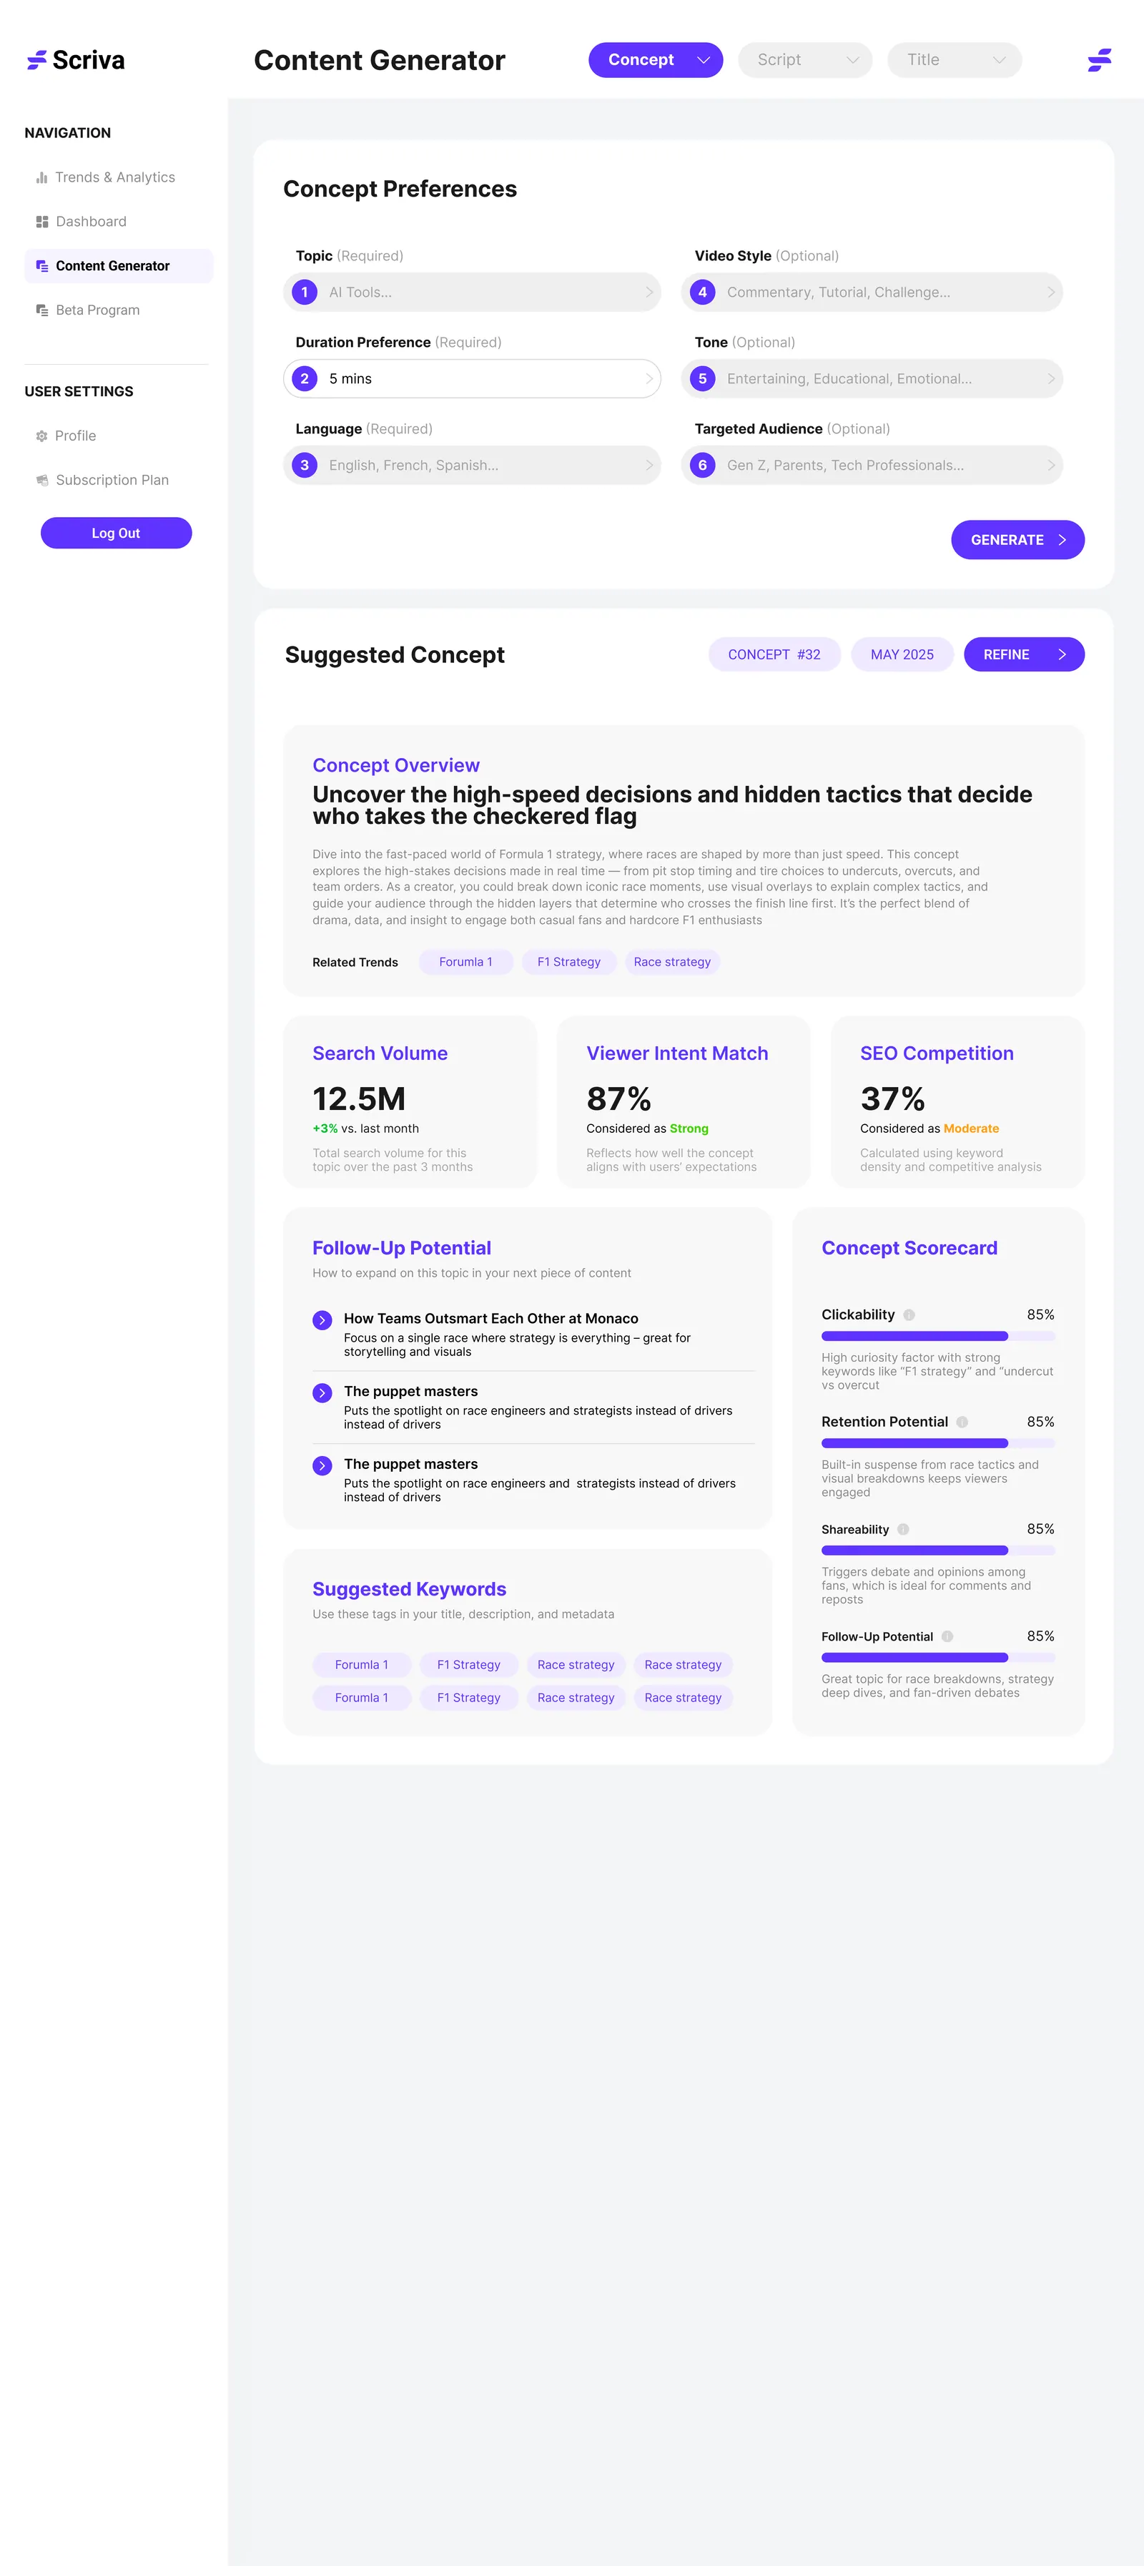This screenshot has height=2566, width=1144.
Task: Click the Subscription Plan icon
Action: click(x=41, y=480)
